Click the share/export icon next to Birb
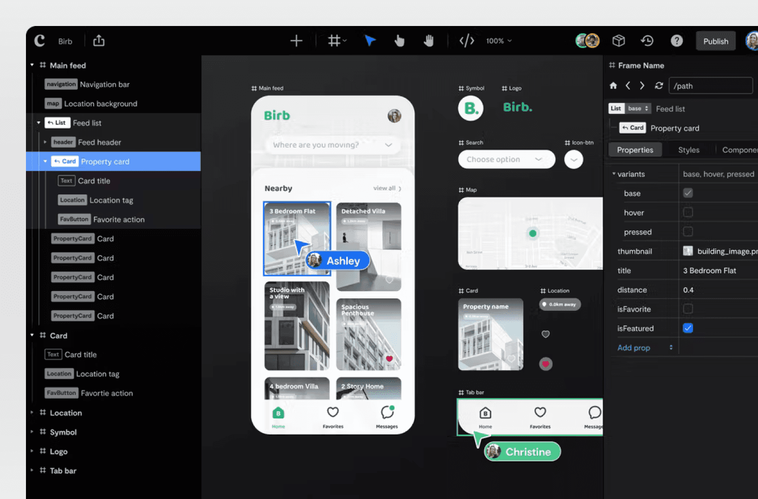This screenshot has height=499, width=758. (x=99, y=41)
